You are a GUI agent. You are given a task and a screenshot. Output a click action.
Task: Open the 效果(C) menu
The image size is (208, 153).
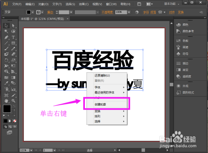click(84, 4)
